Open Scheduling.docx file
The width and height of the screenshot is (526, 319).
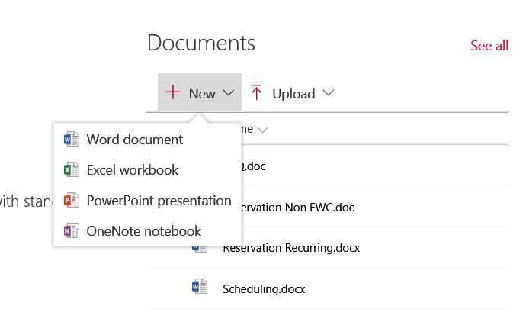tap(264, 288)
